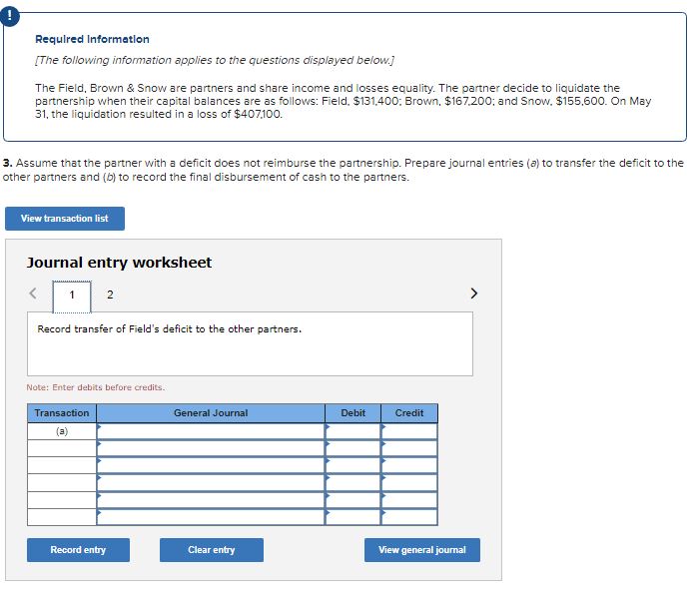Viewport: 695px width, 596px height.
Task: Open sixth row General Journal account dropdown
Action: tap(211, 517)
